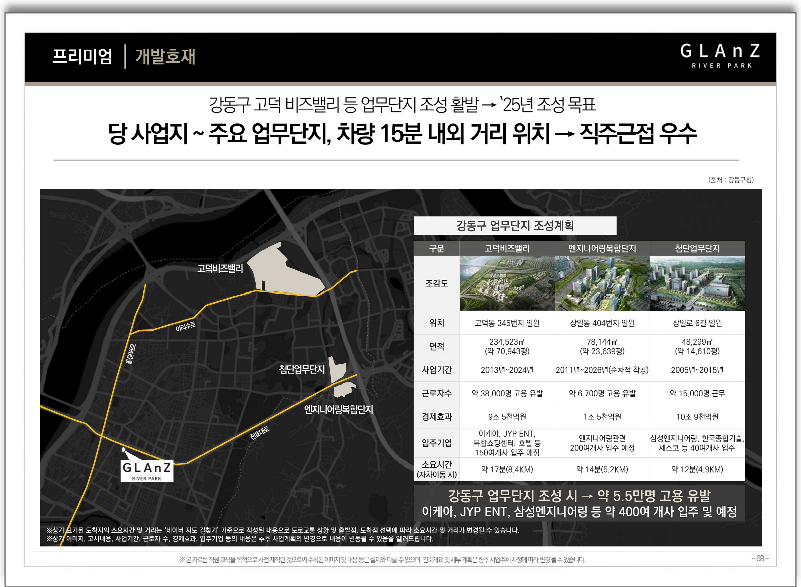The height and width of the screenshot is (587, 801).
Task: Click the area cell 48,299㎡
Action: pos(697,346)
